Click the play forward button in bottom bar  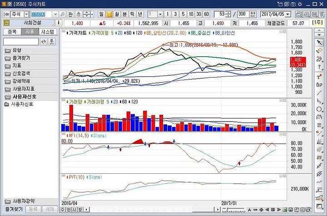[279, 210]
